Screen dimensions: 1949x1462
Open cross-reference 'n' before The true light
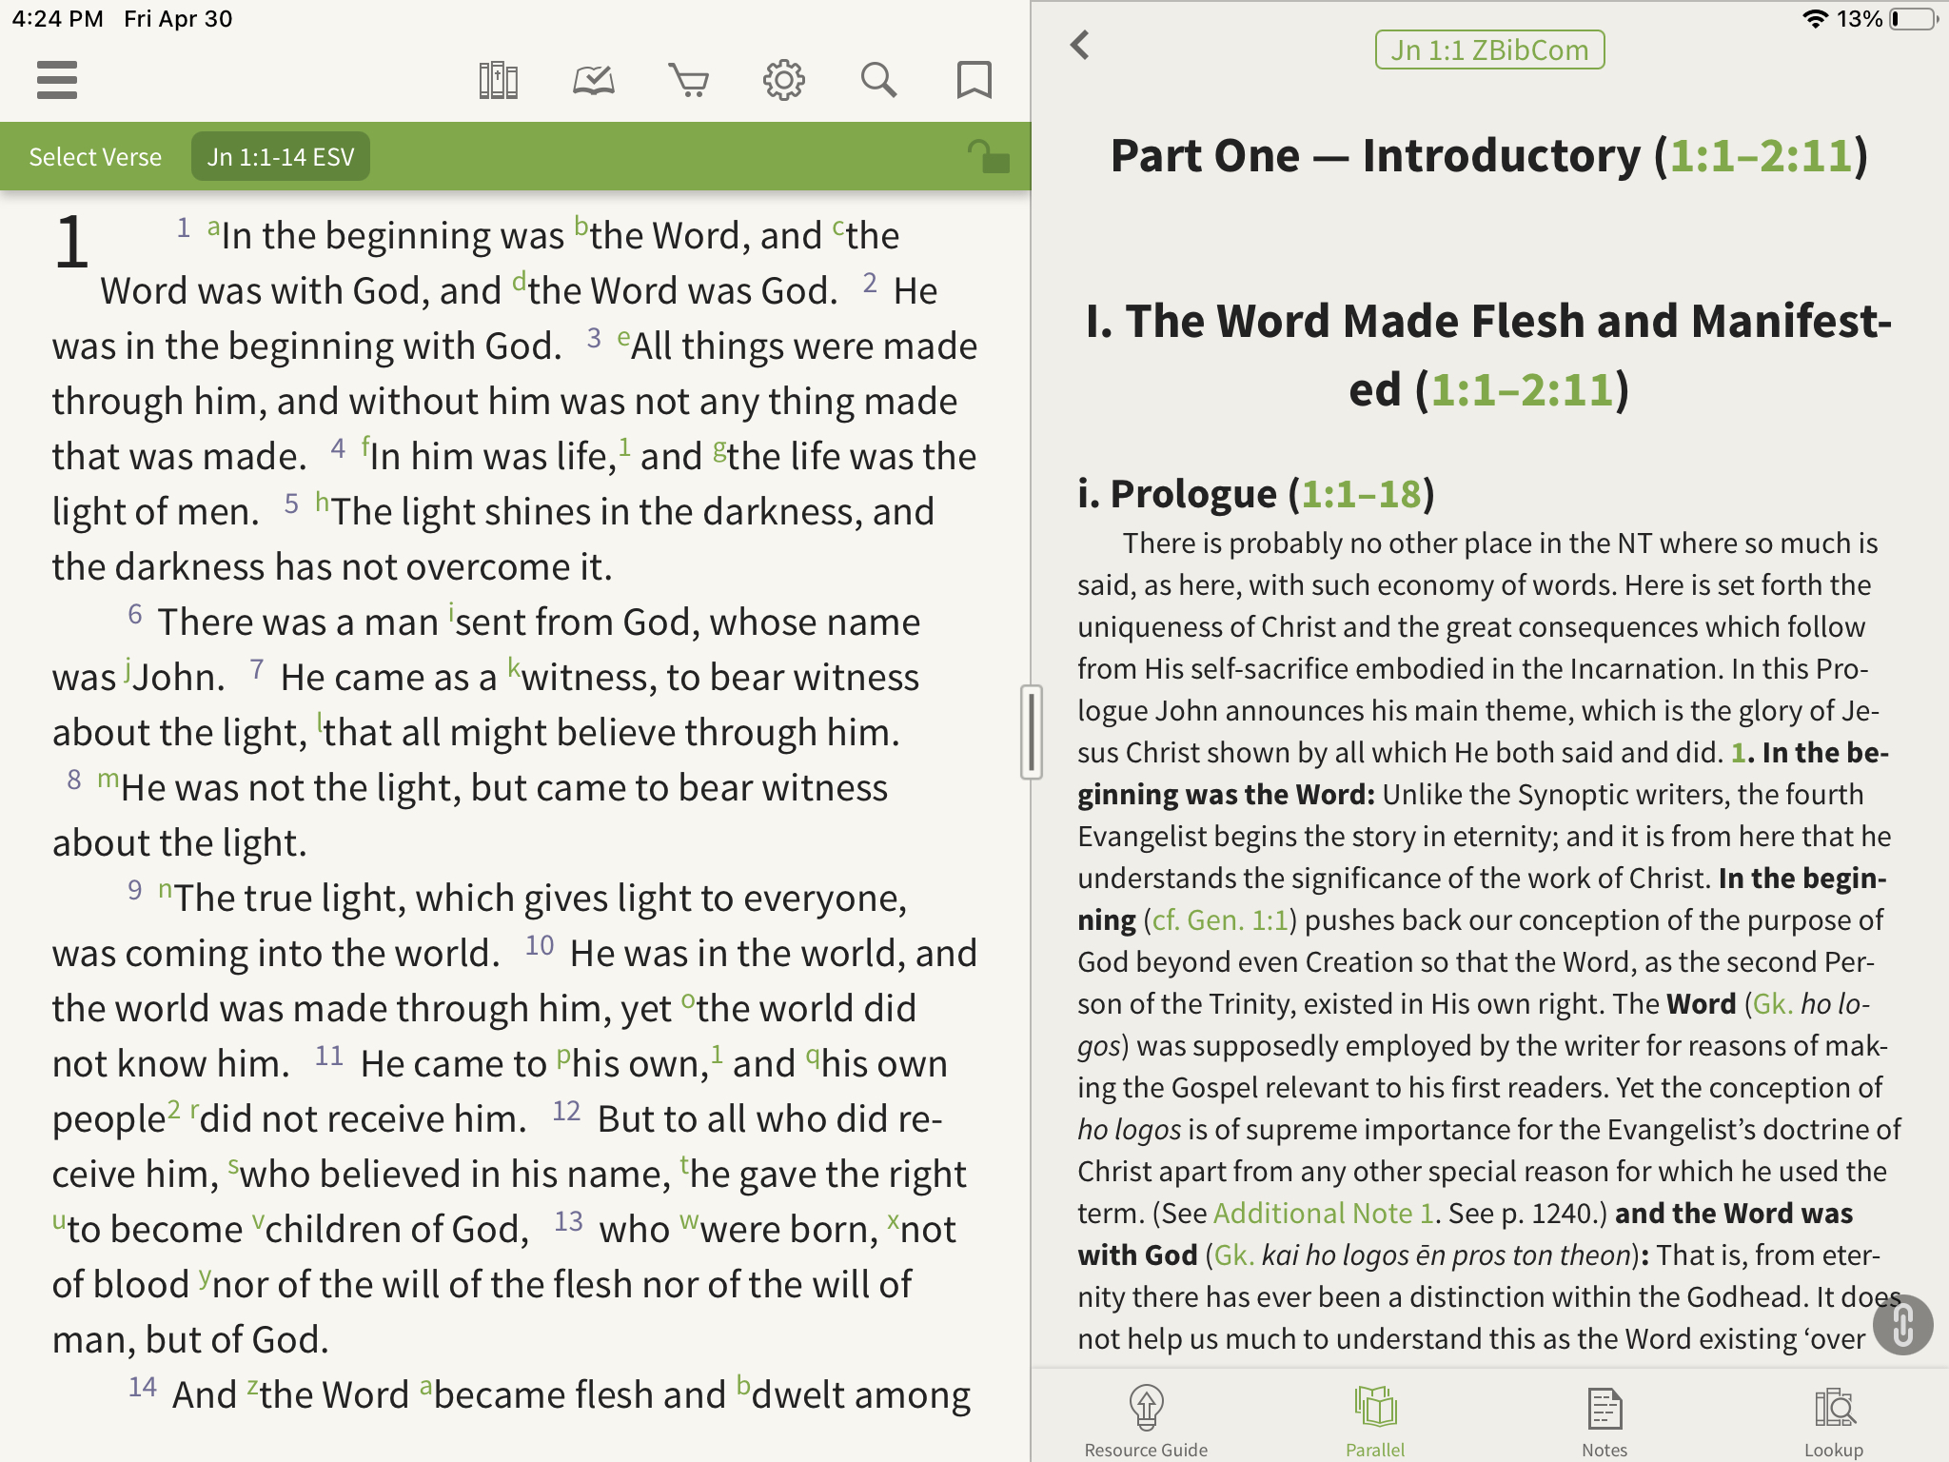(x=166, y=891)
